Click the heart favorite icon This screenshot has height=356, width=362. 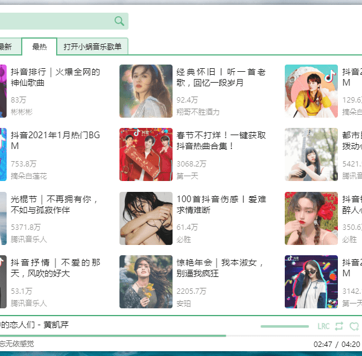tap(354, 326)
